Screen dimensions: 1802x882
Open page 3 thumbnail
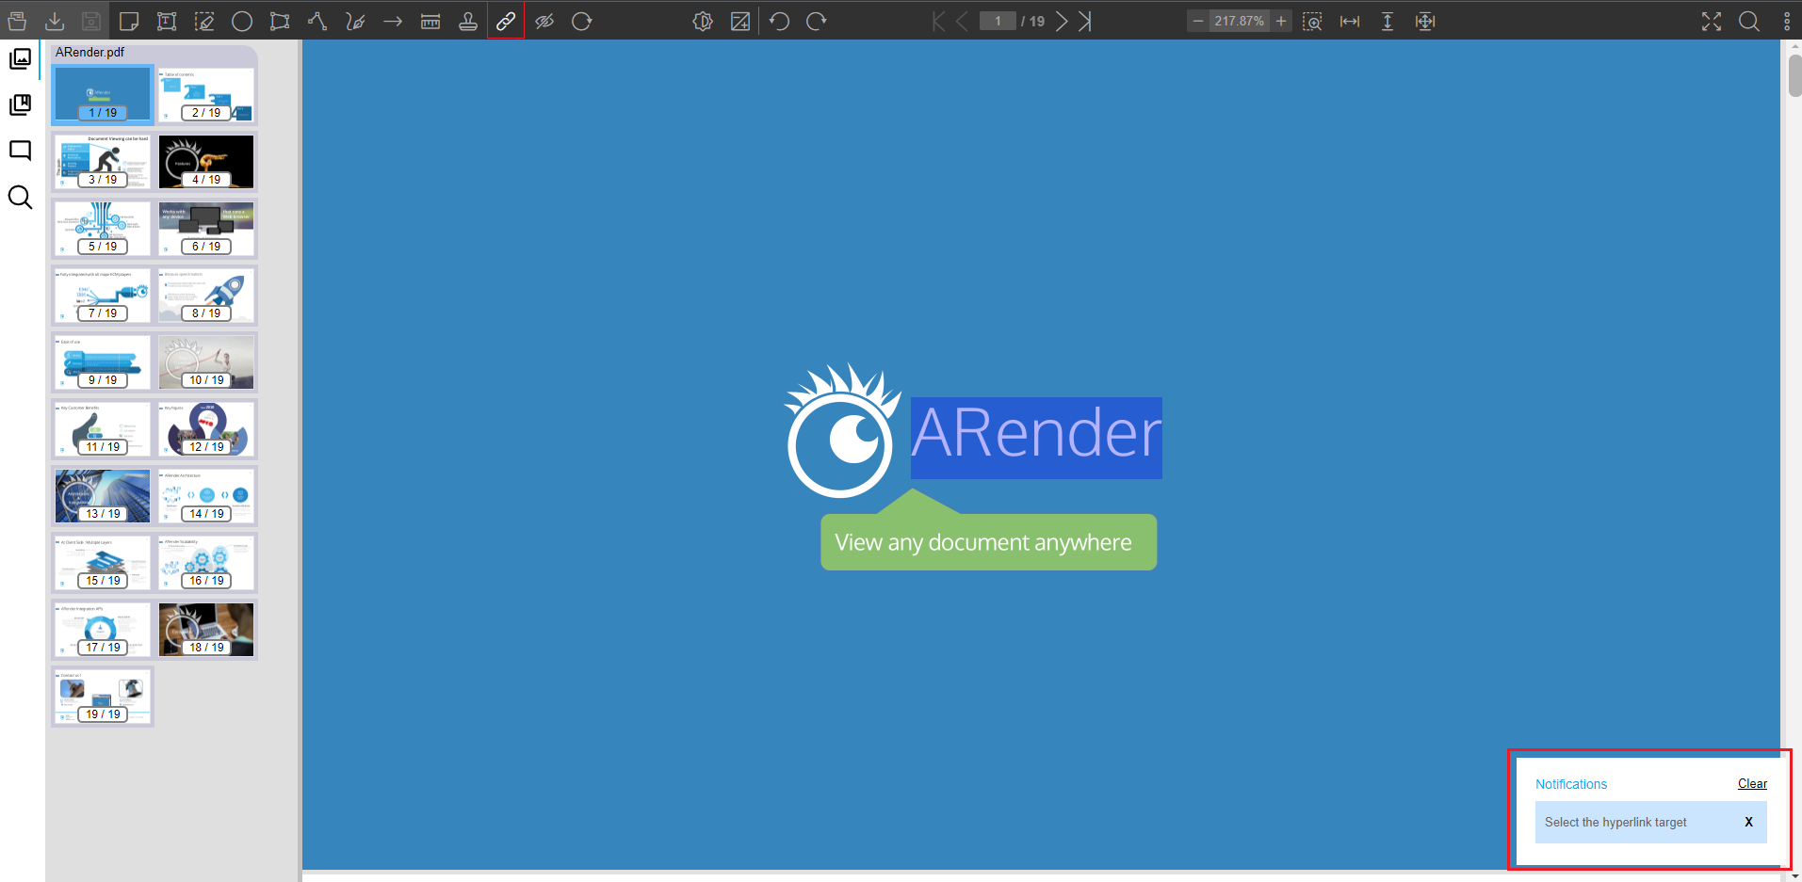[x=103, y=161]
